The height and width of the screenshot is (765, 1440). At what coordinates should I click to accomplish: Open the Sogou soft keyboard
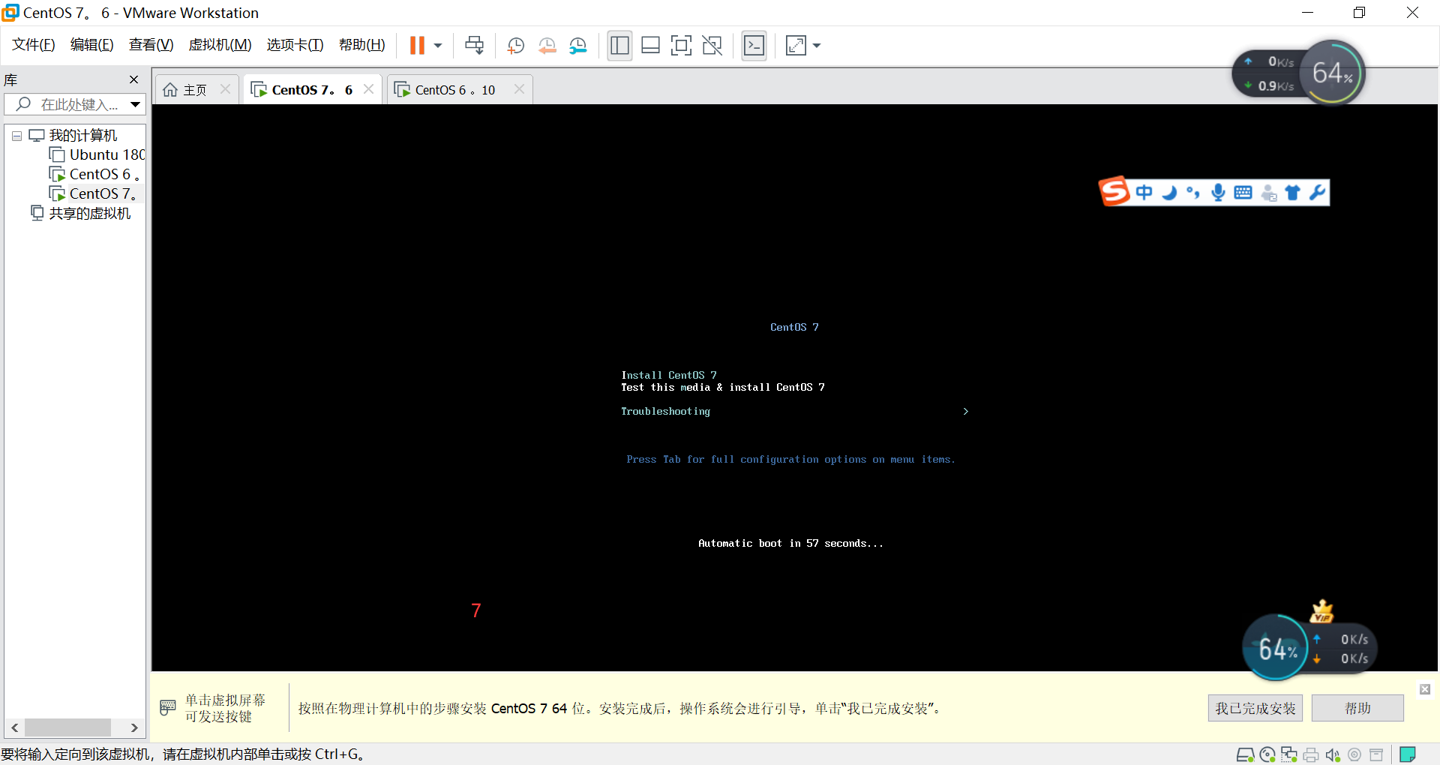pos(1243,193)
